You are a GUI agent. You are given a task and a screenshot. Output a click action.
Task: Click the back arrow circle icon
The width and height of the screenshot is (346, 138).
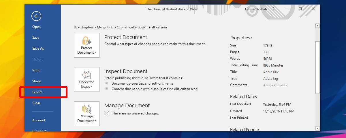click(36, 16)
